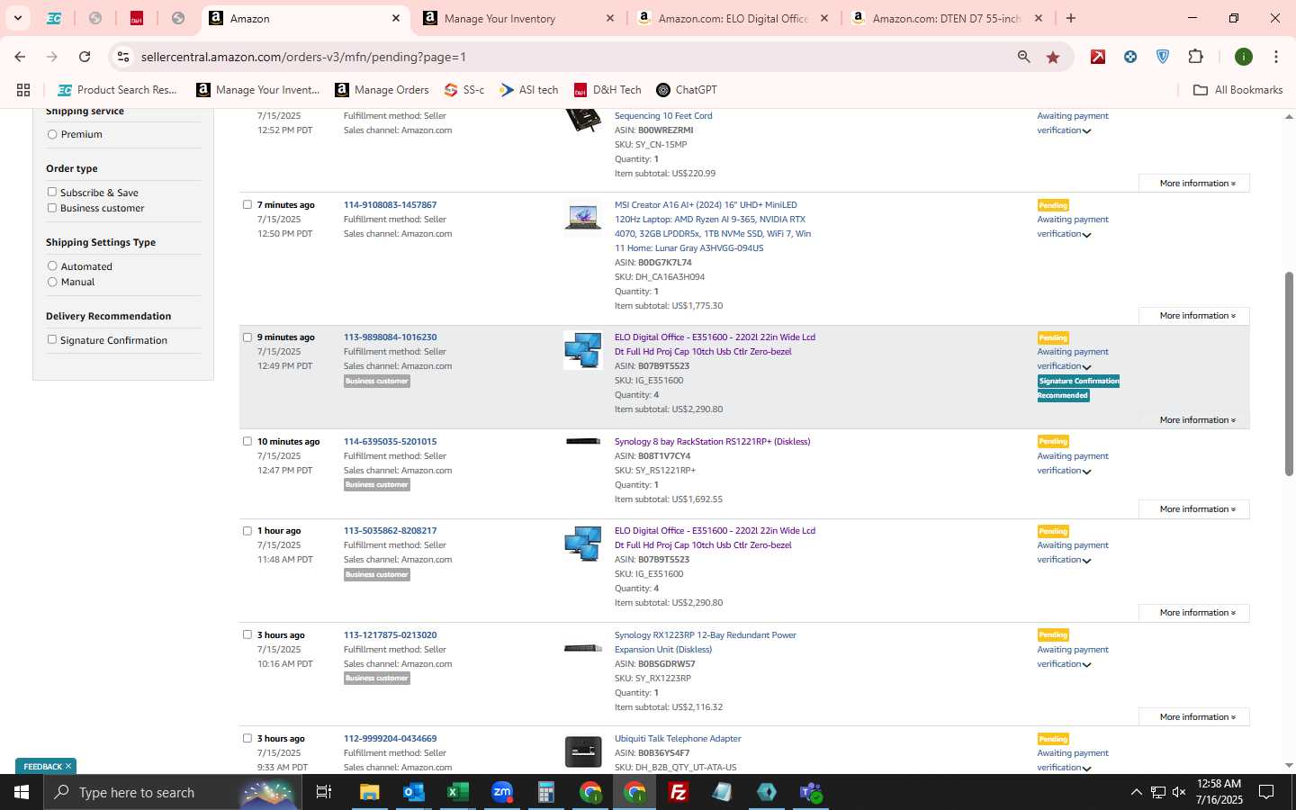
Task: Open Microsoft Teams from the taskbar
Action: pyautogui.click(x=811, y=792)
